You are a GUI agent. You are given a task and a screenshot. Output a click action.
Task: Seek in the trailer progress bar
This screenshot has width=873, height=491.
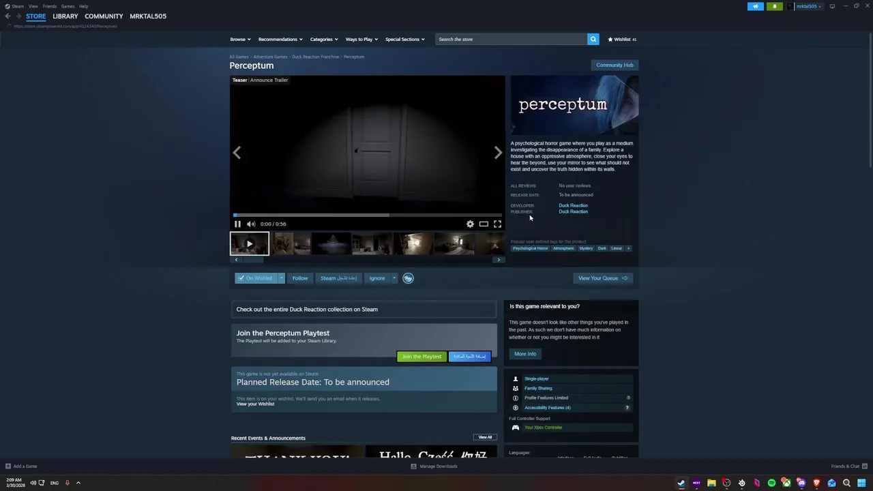click(367, 215)
